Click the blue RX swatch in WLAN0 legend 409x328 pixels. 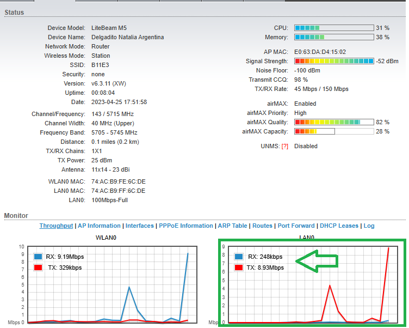pos(38,257)
